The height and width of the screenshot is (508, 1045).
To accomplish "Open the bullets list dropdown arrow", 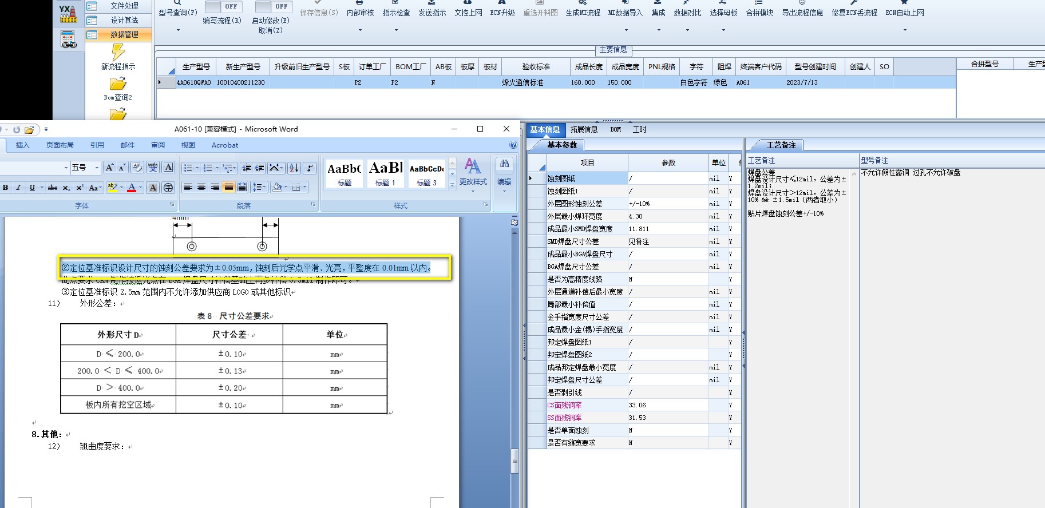I will click(x=197, y=168).
